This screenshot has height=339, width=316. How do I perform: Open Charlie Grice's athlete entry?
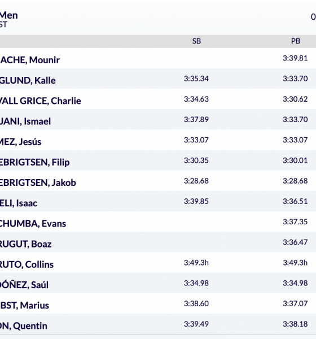tap(41, 101)
